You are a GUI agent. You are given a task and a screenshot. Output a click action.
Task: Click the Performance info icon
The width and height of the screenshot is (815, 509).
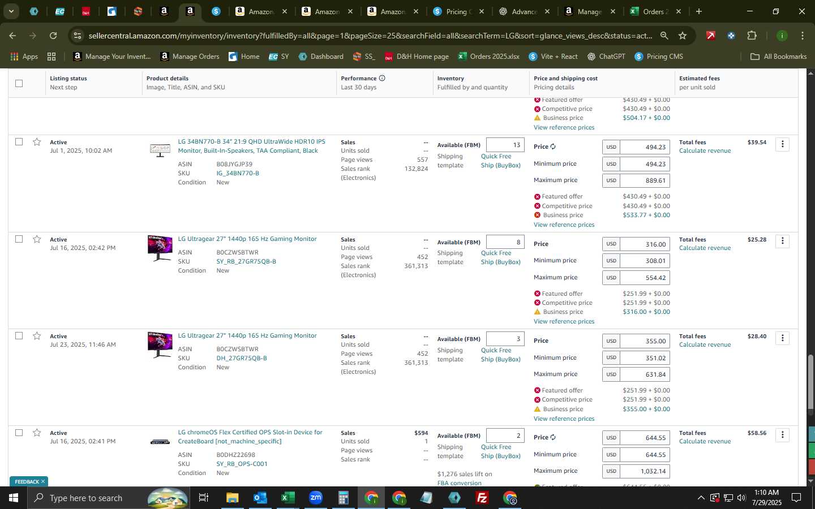(x=382, y=78)
